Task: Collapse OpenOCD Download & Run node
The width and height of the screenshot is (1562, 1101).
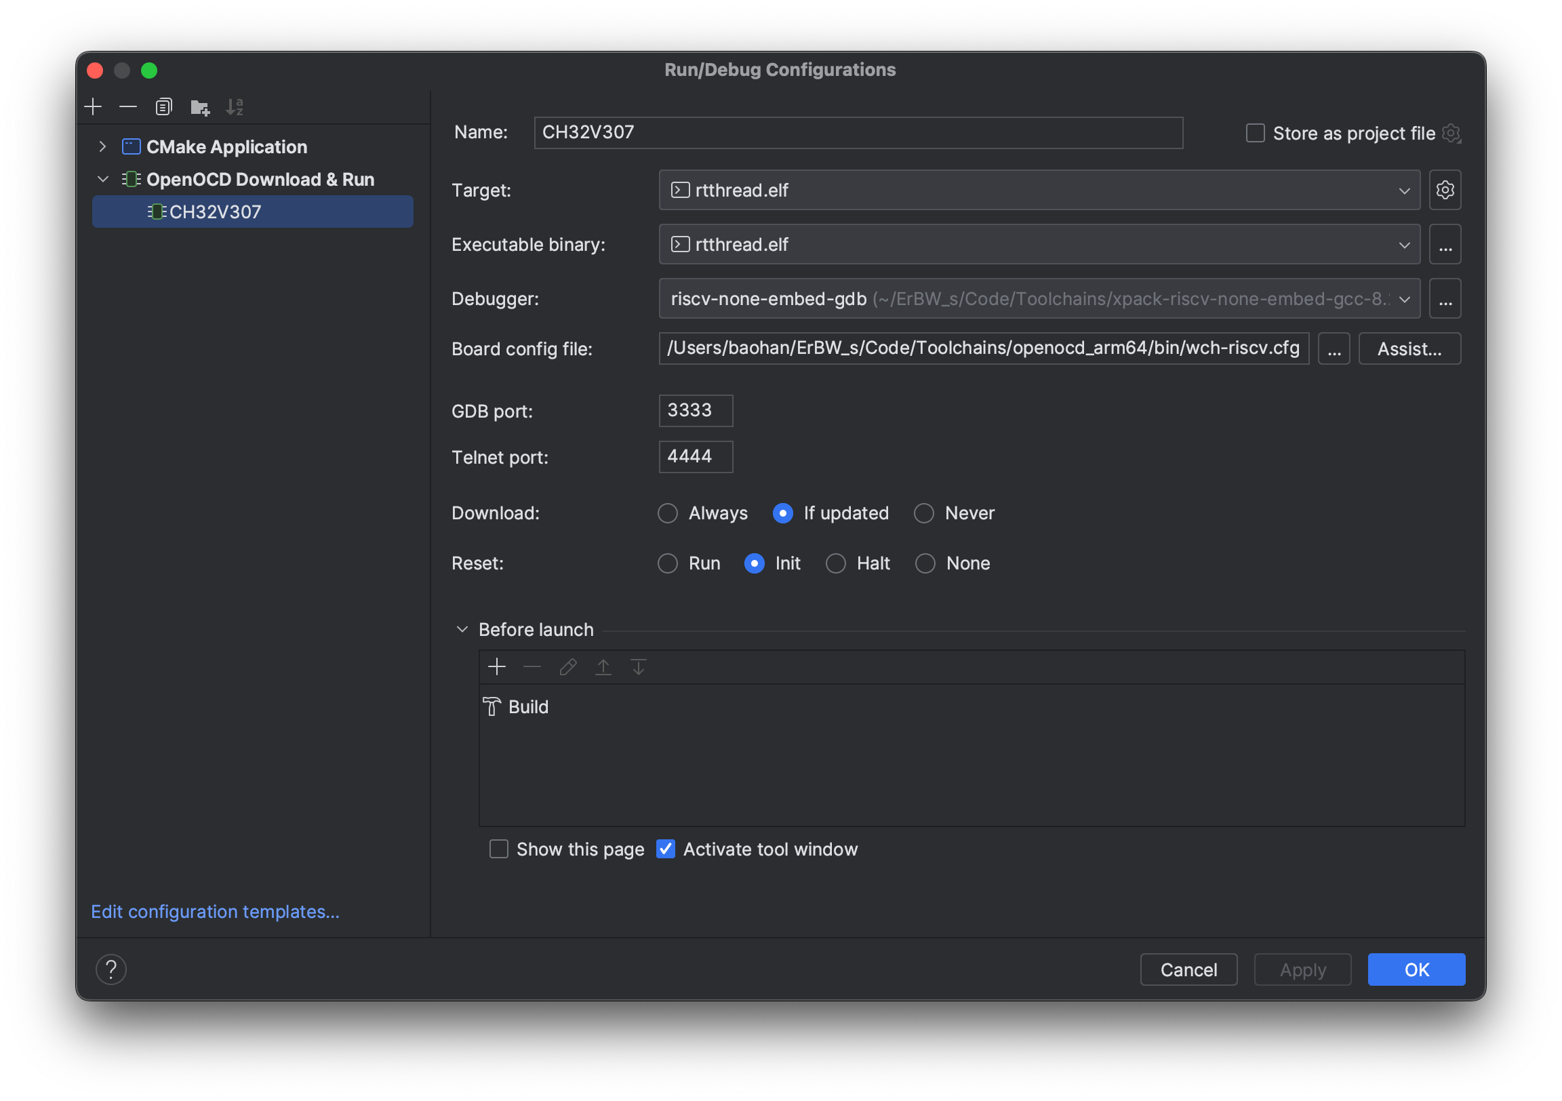Action: click(x=103, y=180)
